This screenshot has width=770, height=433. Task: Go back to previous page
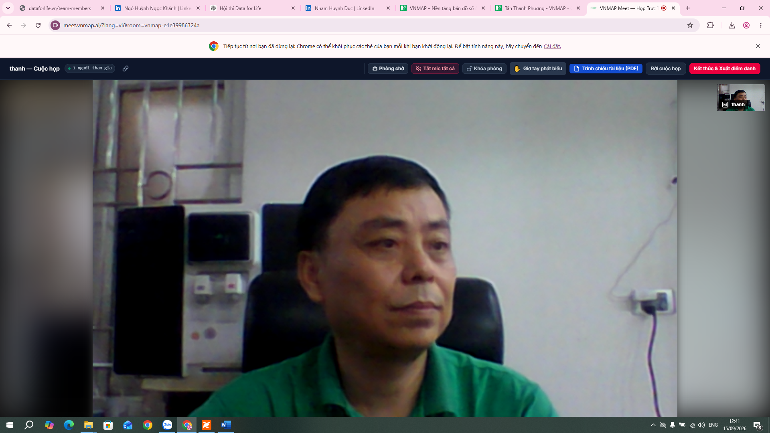pos(9,25)
